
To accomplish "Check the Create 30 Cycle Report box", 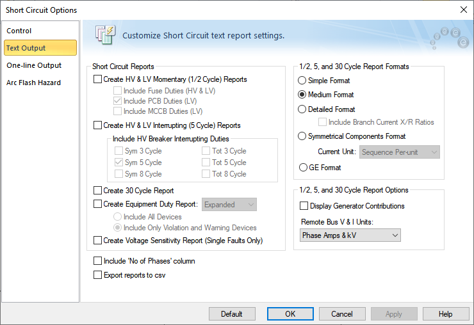I will pos(98,191).
